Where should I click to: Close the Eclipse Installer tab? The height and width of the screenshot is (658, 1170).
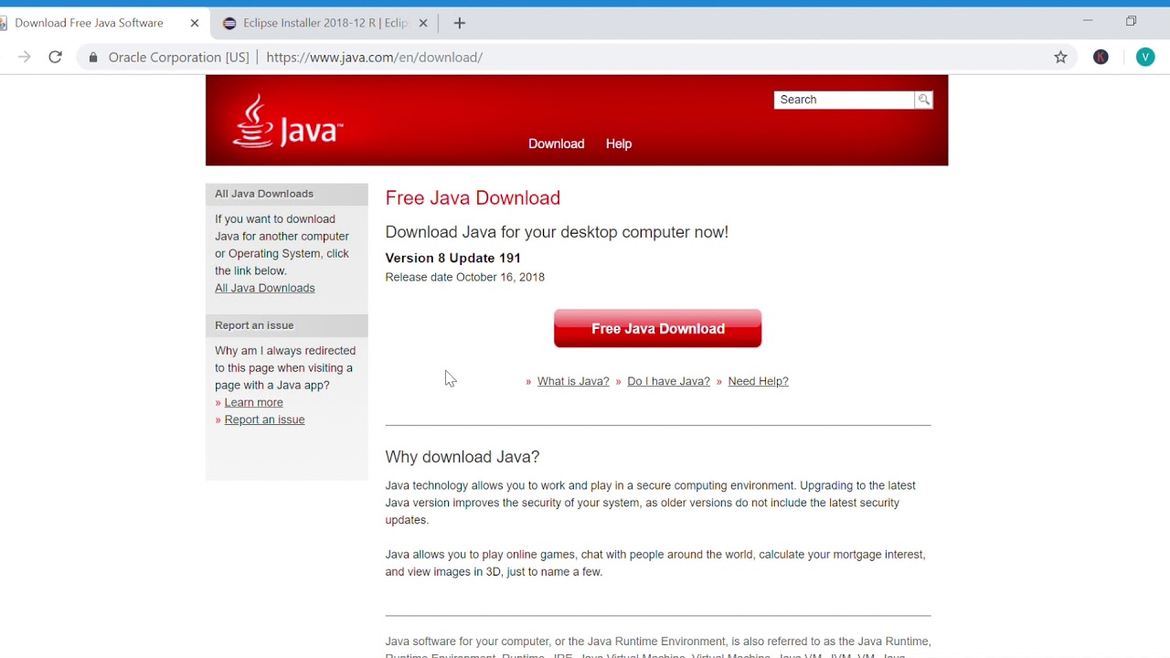coord(423,23)
